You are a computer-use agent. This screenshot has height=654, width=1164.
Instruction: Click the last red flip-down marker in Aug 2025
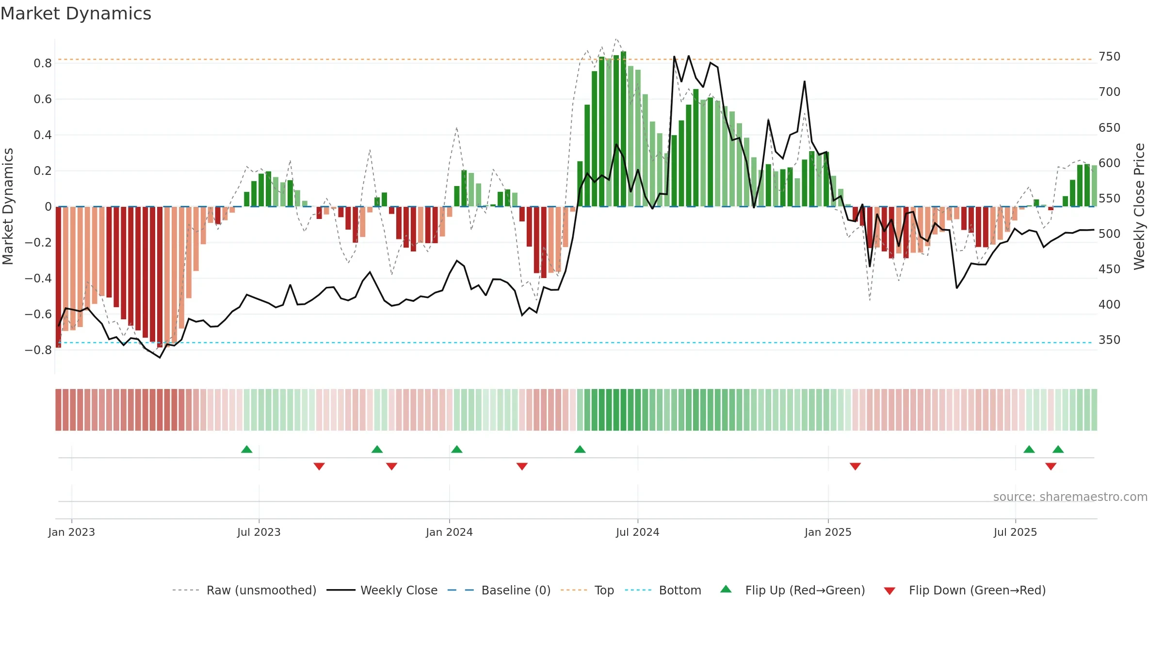[x=1051, y=466]
